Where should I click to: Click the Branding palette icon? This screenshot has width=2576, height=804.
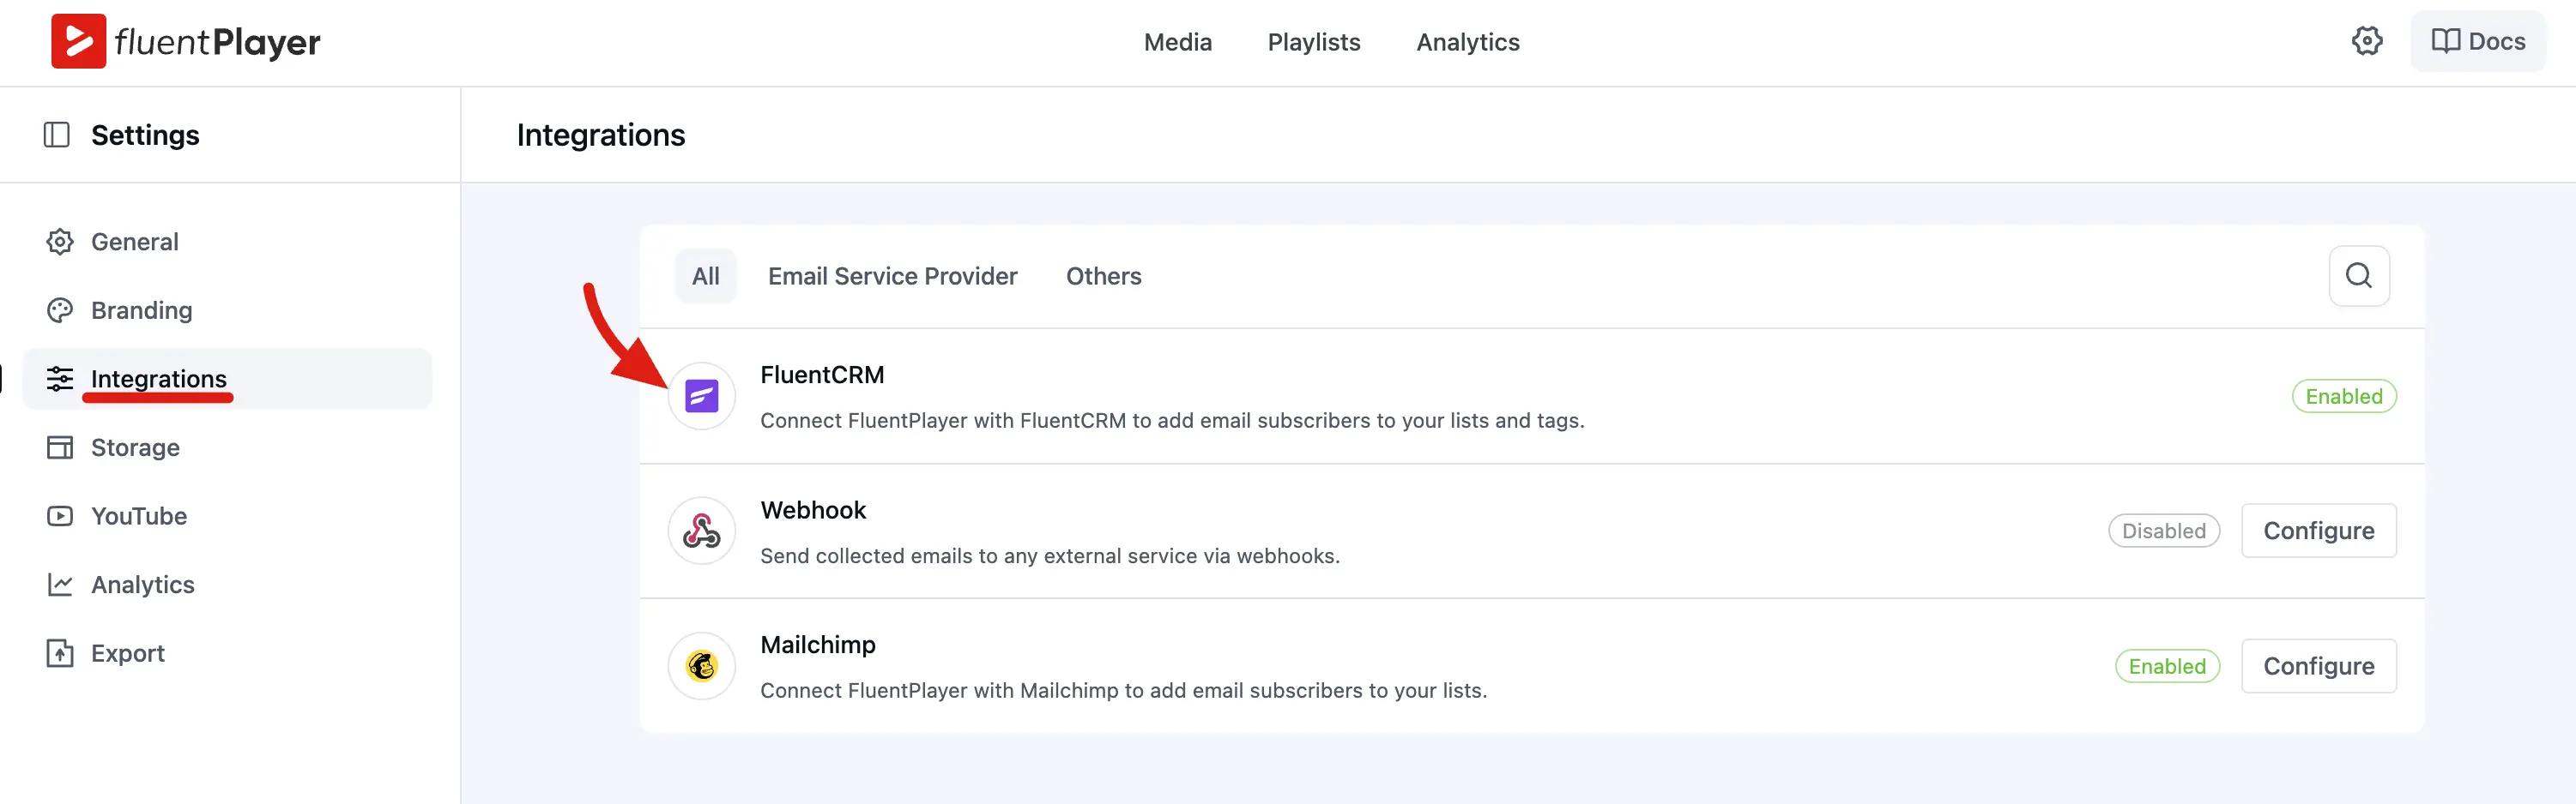60,310
